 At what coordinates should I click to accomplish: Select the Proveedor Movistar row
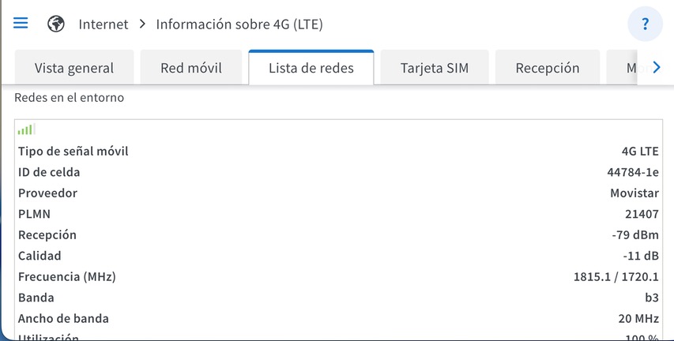point(338,193)
